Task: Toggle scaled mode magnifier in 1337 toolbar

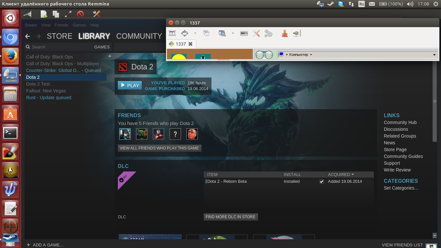Action: point(222,33)
